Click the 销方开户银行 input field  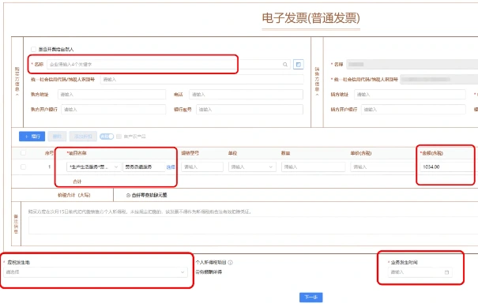click(413, 110)
